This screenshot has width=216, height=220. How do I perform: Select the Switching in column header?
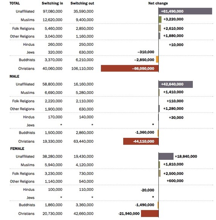pos(52,3)
